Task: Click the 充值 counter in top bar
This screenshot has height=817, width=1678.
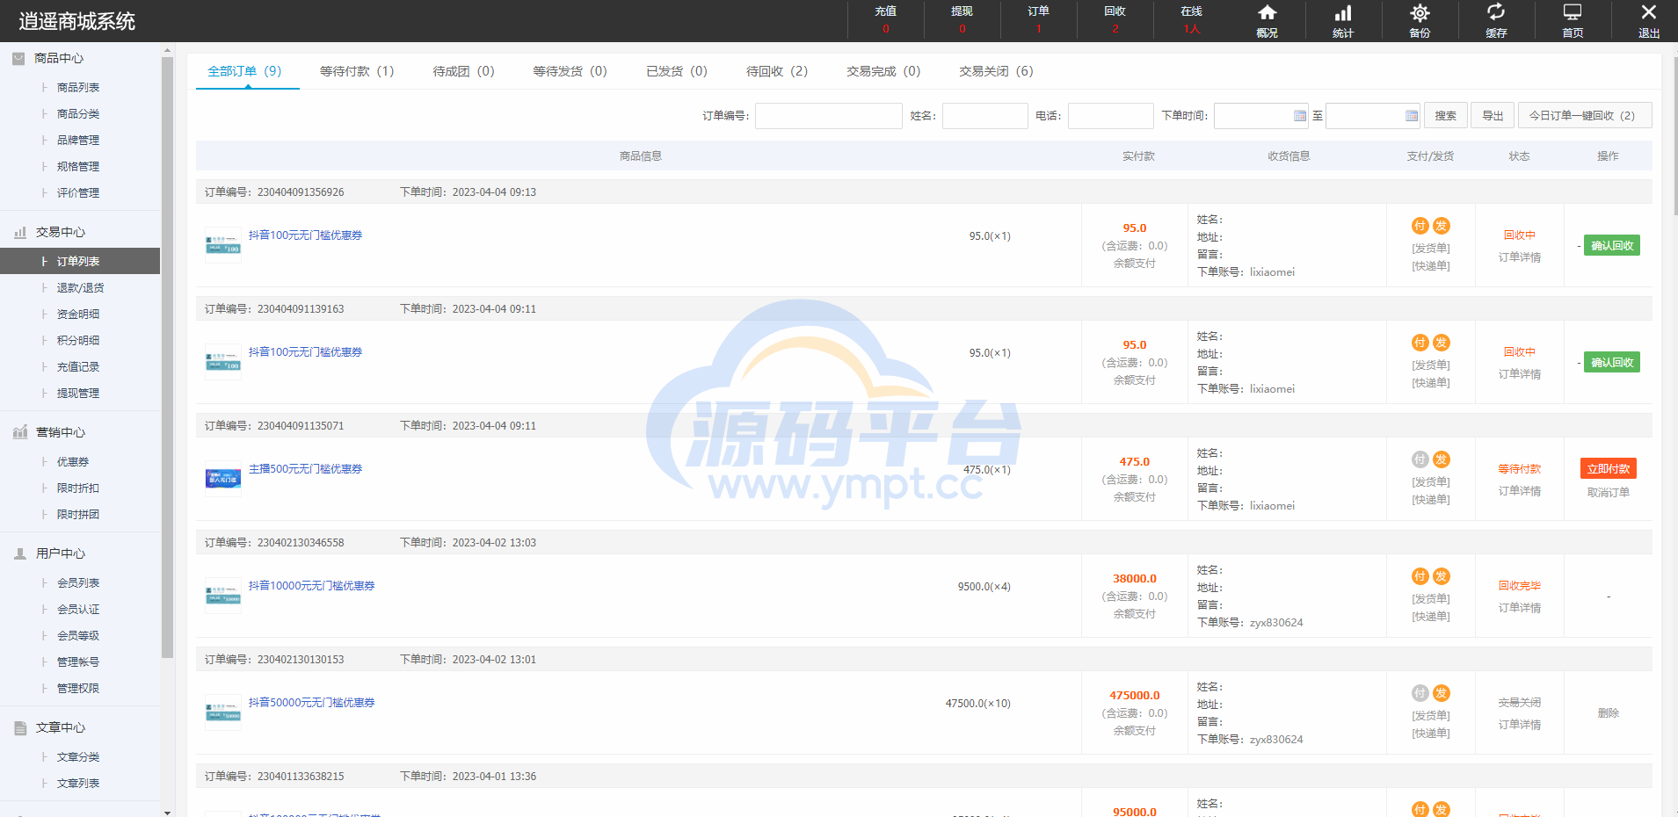Action: click(886, 19)
